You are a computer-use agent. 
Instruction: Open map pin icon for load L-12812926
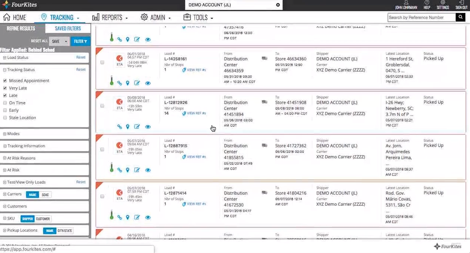(x=128, y=127)
